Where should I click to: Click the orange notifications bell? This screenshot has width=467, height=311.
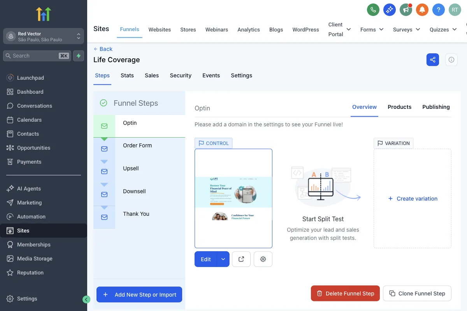coord(422,10)
